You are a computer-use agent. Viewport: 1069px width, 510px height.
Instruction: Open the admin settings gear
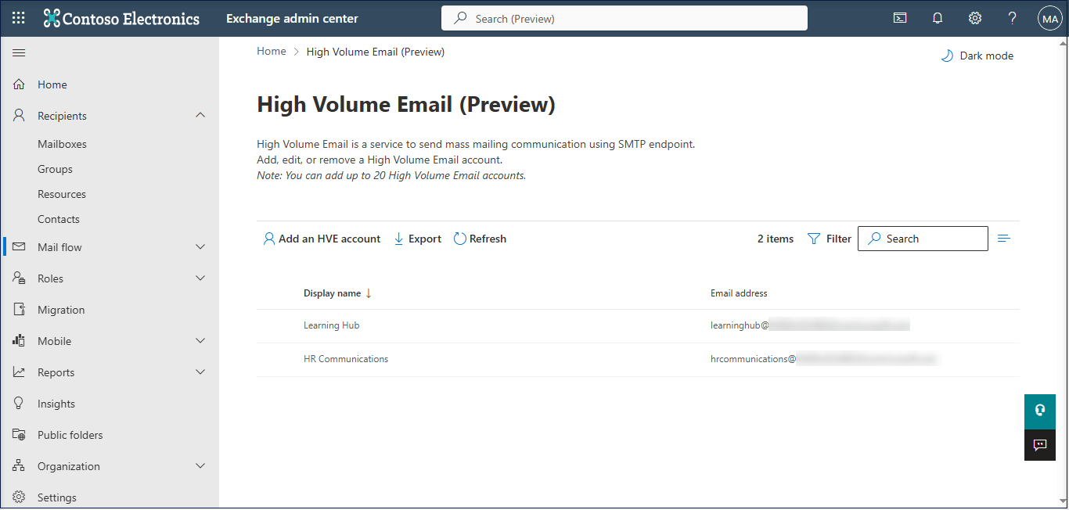[x=974, y=17]
